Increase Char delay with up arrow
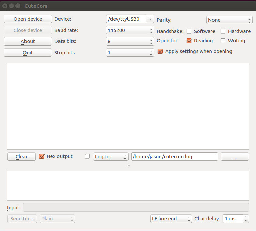Screen dimensions: 256x231 [246, 217]
